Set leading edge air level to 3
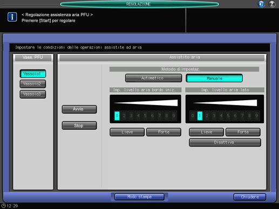Viewport: 279px width, 209px height. (131, 116)
